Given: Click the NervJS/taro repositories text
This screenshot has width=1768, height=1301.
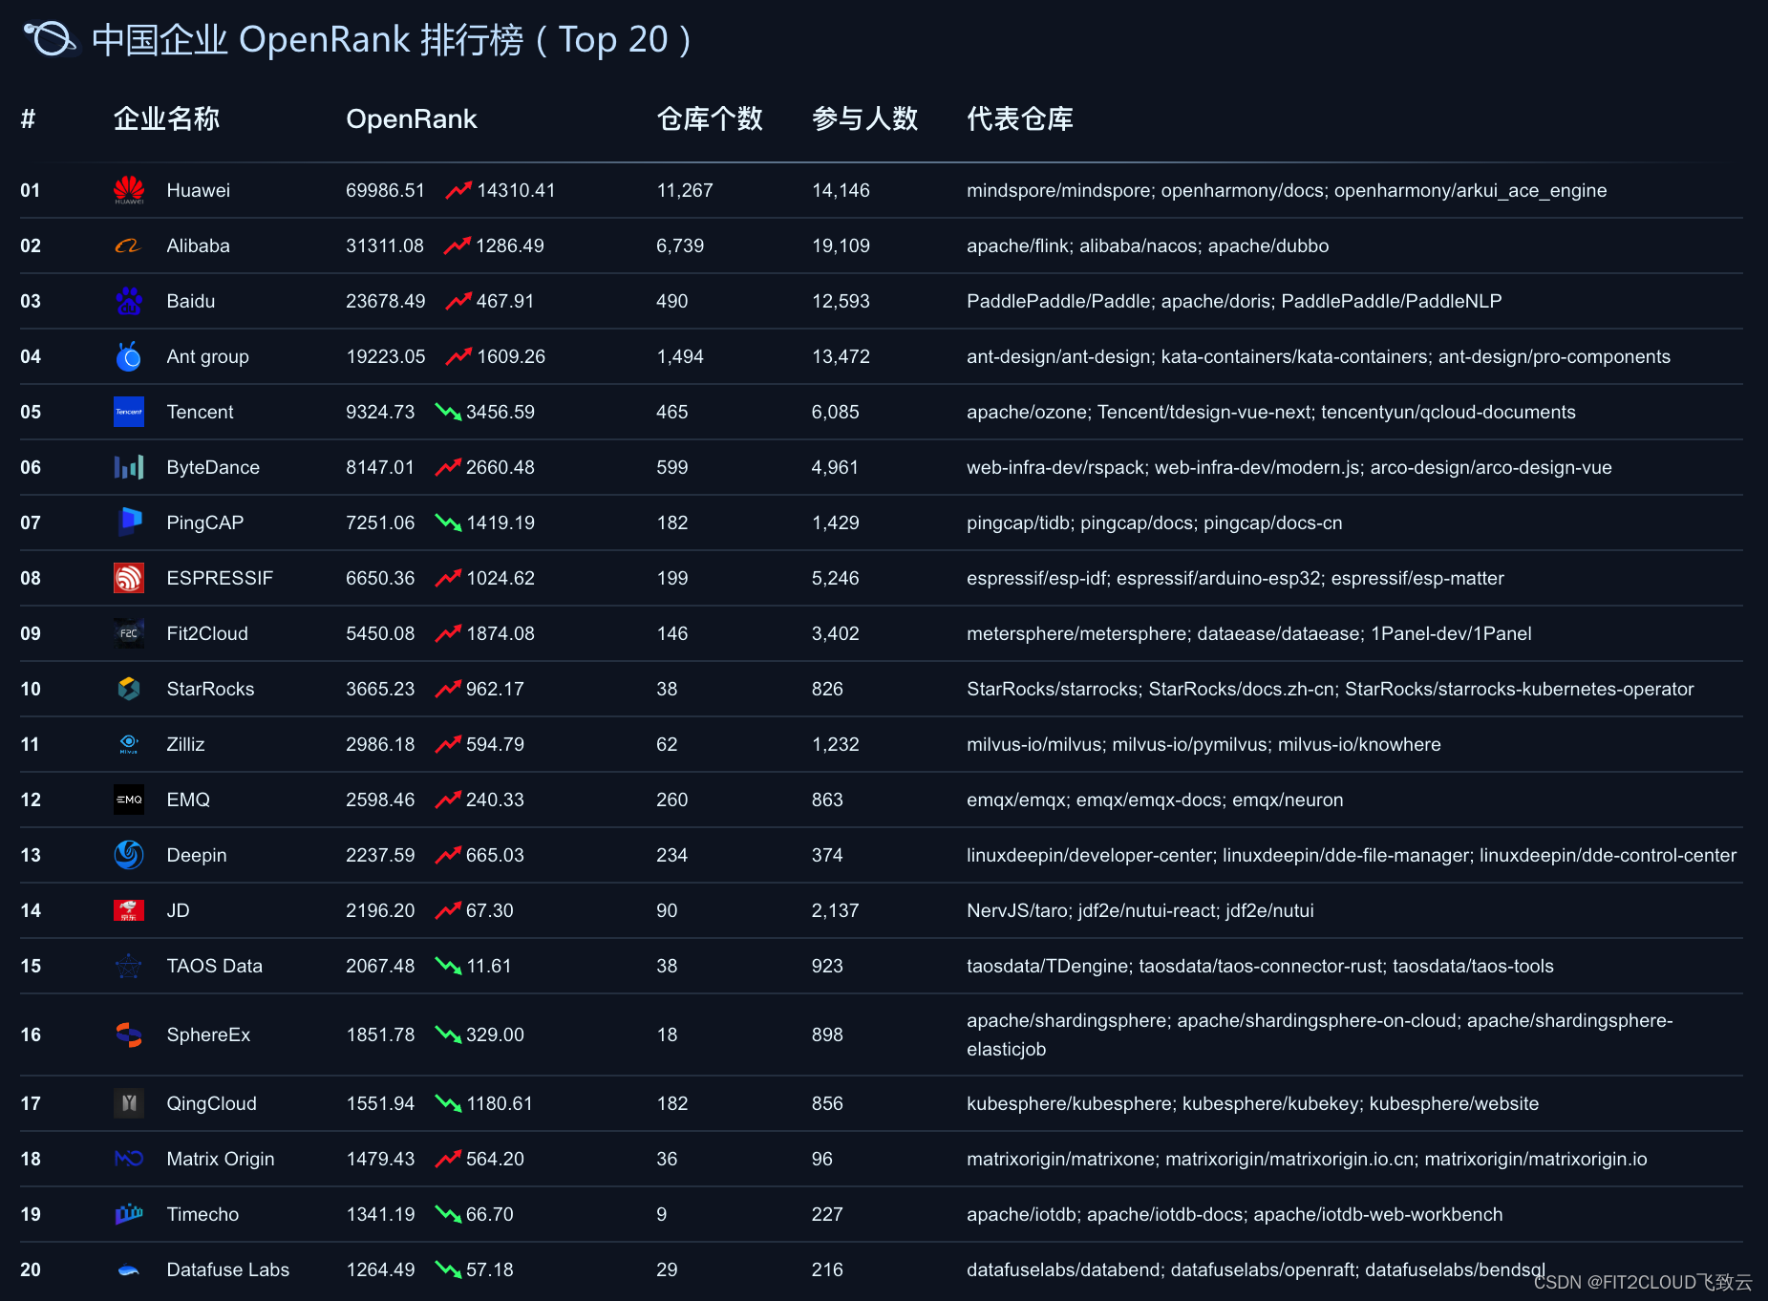Looking at the screenshot, I should (1140, 910).
